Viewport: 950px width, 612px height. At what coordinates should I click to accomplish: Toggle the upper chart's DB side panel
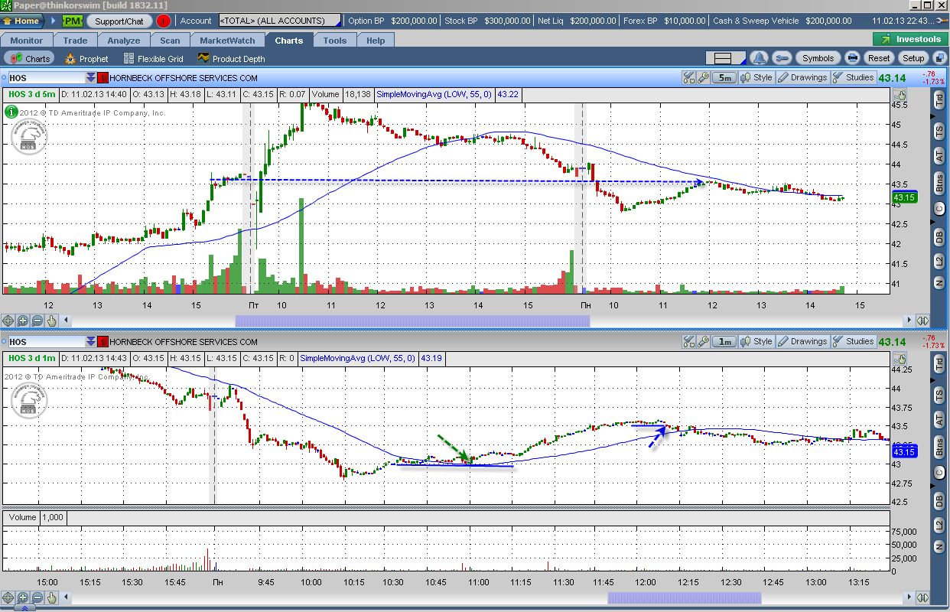939,237
